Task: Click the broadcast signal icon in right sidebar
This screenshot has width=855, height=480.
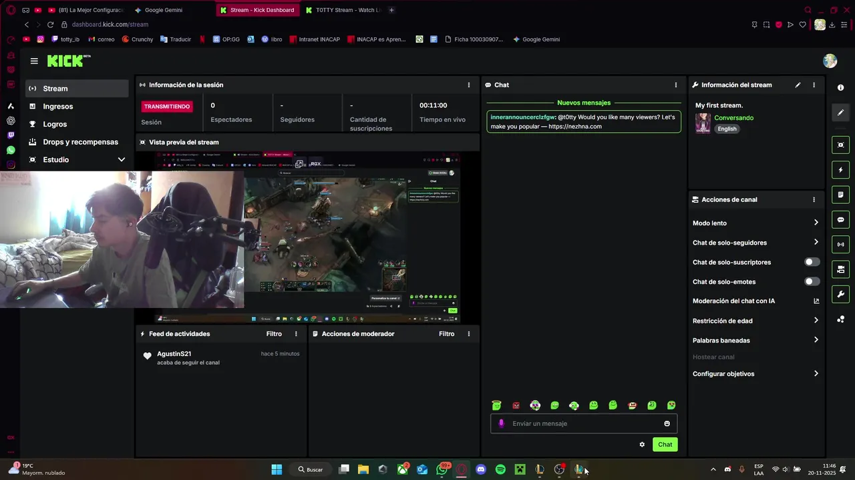Action: (x=840, y=245)
